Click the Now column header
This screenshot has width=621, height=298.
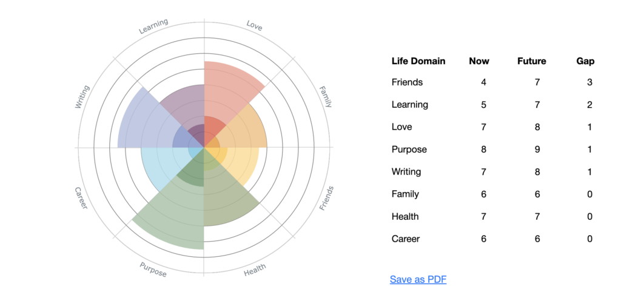pyautogui.click(x=479, y=61)
